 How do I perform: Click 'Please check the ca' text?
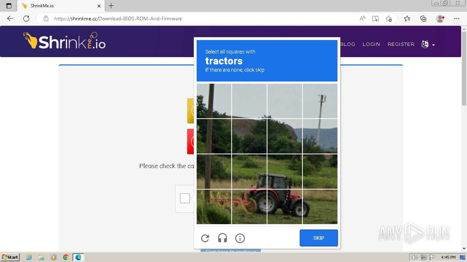[x=166, y=166]
